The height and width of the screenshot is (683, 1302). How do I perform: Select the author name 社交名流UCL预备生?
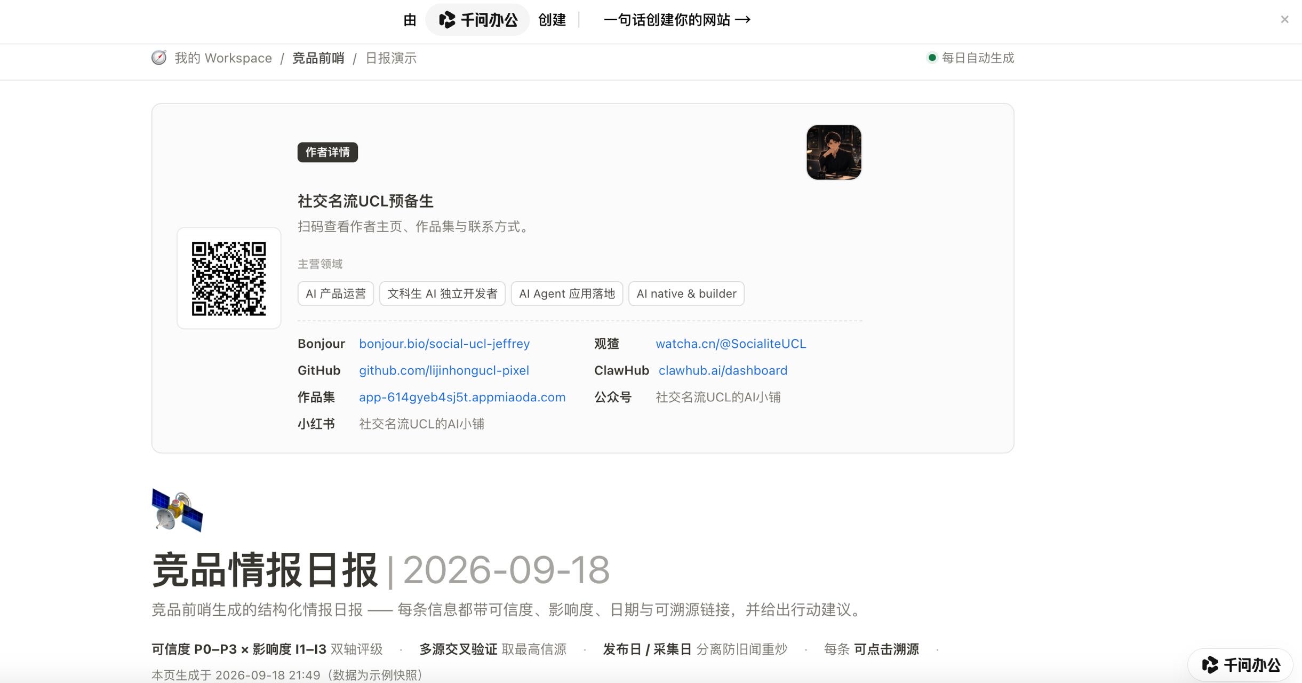click(365, 201)
